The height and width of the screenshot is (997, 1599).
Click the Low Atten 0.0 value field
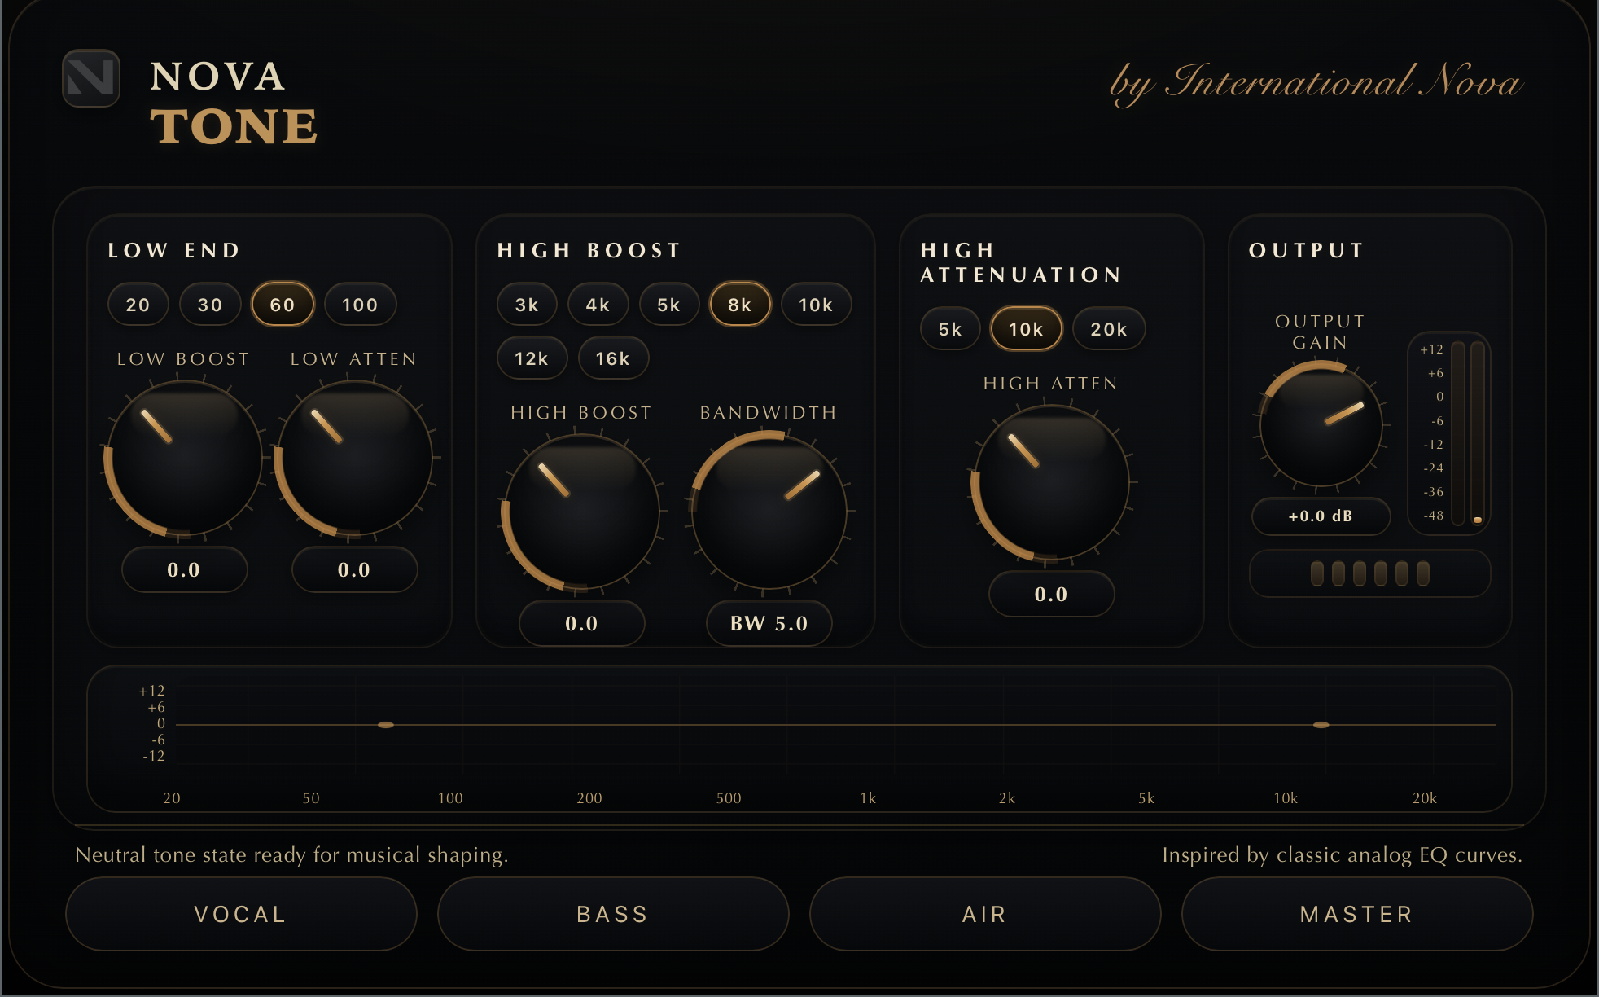tap(354, 569)
